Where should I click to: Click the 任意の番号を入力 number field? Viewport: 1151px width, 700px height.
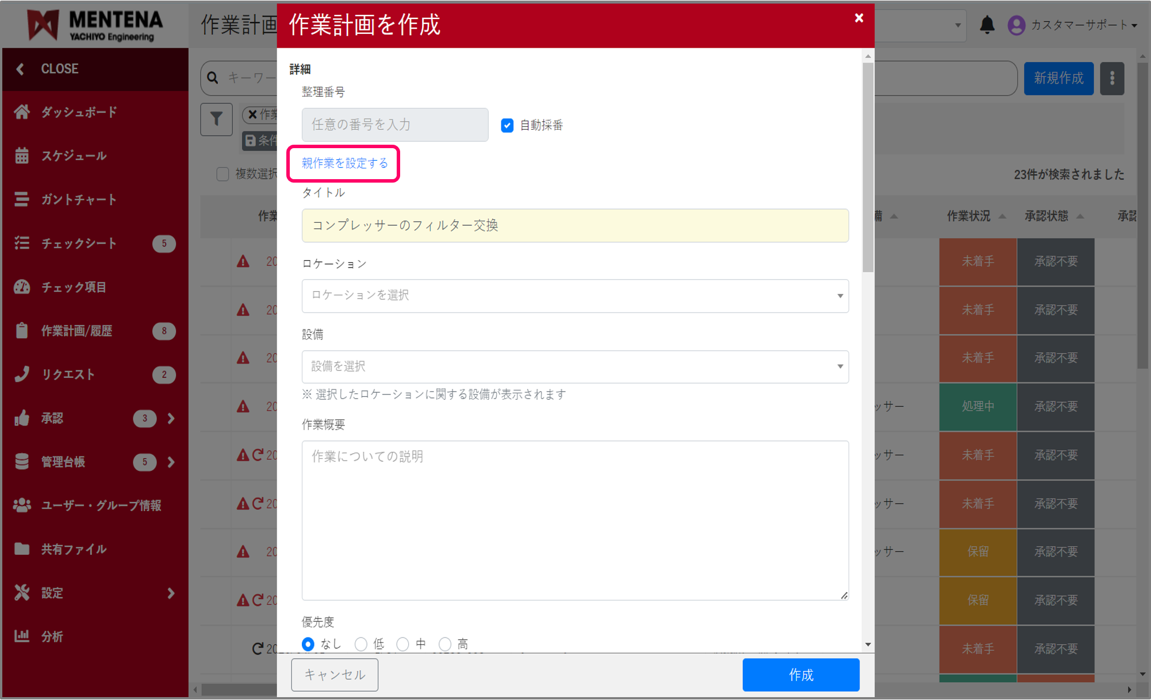[394, 125]
